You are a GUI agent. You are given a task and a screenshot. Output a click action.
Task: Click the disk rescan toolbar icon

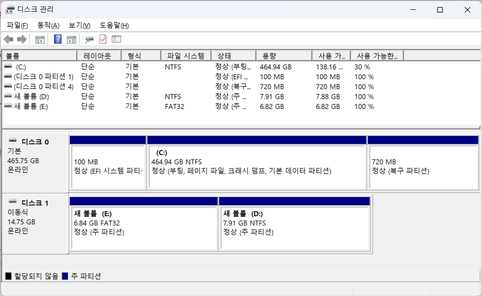tap(89, 39)
